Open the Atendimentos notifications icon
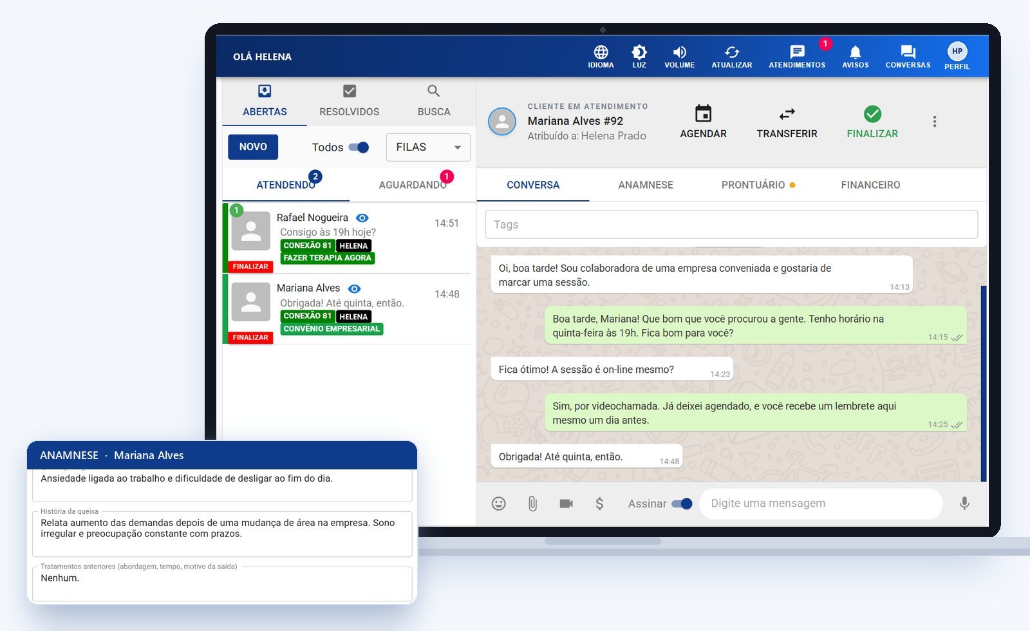1030x631 pixels. coord(797,57)
